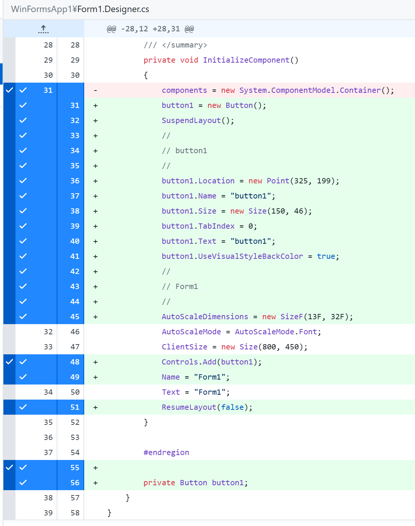Viewport: 415px width, 526px height.
Task: Click old line number 29 in gutter
Action: [x=48, y=60]
